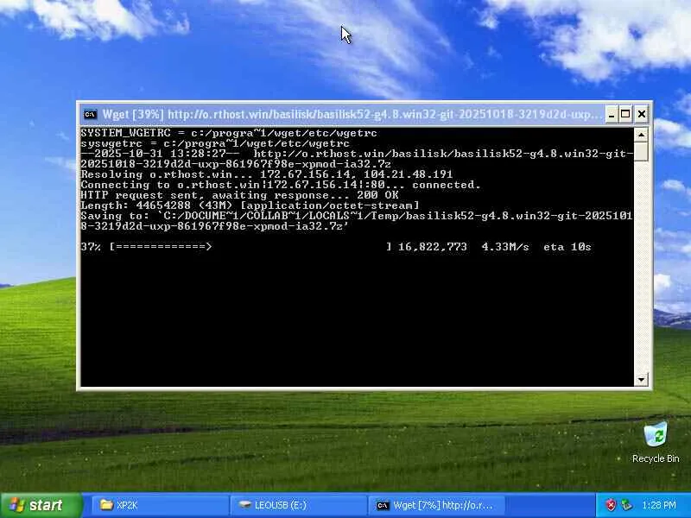This screenshot has width=691, height=518.
Task: Click the '37%' progress percentage
Action: pos(91,247)
